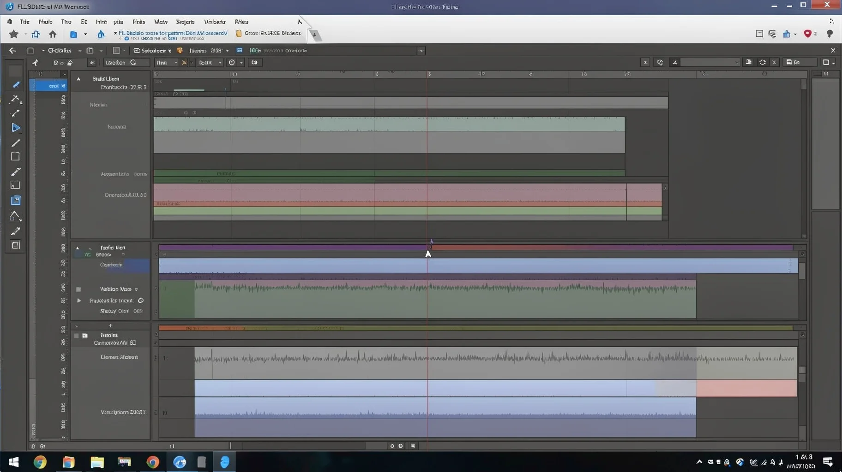Click the blue crut item in left list
The width and height of the screenshot is (842, 472).
(48, 86)
